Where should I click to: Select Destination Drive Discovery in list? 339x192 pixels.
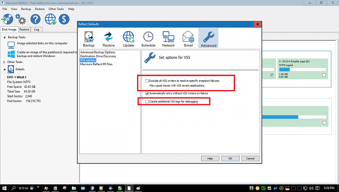[98, 56]
